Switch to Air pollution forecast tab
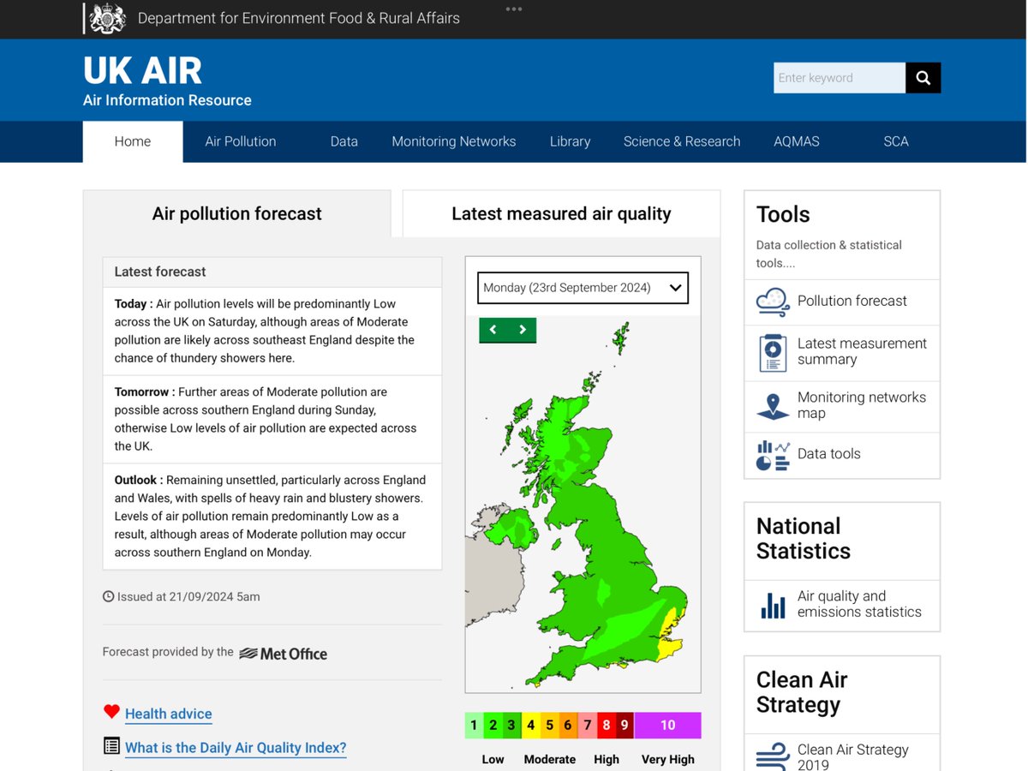 click(x=237, y=214)
